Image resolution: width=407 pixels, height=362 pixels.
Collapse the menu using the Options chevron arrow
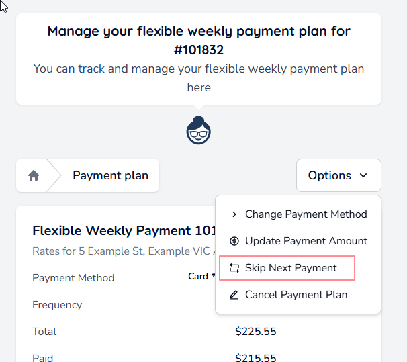[x=363, y=175]
